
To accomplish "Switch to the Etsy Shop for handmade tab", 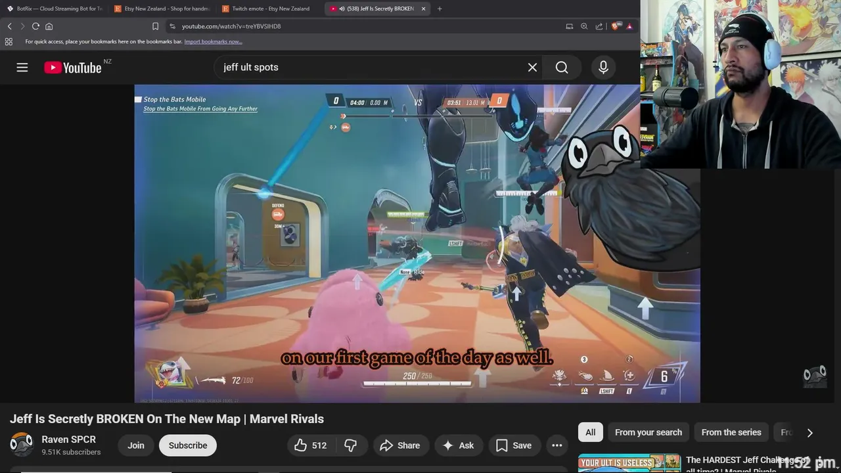I will pos(162,9).
